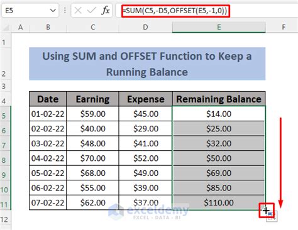Select the earning cell $48.00
The image size is (298, 230).
[92, 143]
